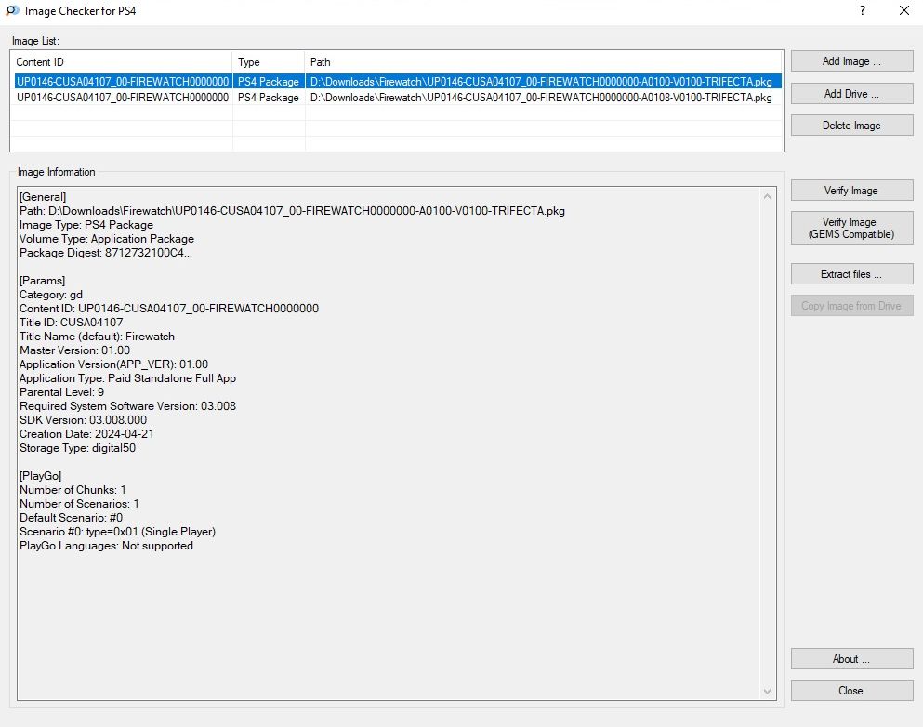
Task: Click the help question mark in the title bar
Action: pos(863,10)
